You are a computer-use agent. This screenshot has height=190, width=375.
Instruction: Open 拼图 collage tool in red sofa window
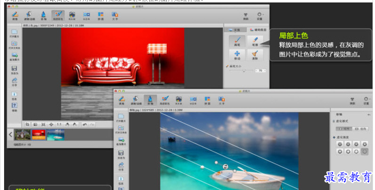pos(101,16)
